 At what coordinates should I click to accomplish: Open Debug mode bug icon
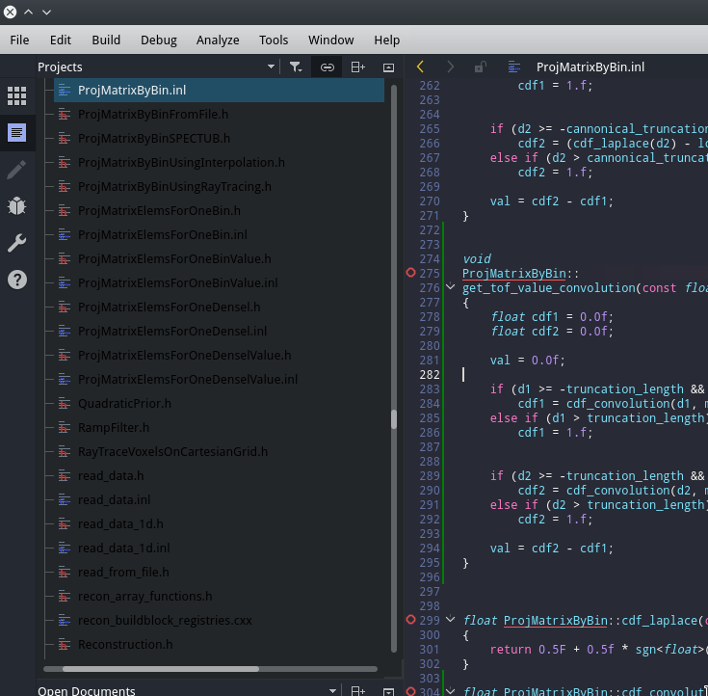[x=17, y=206]
